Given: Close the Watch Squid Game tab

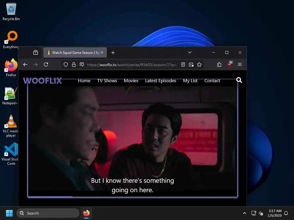Looking at the screenshot, I should 102,53.
